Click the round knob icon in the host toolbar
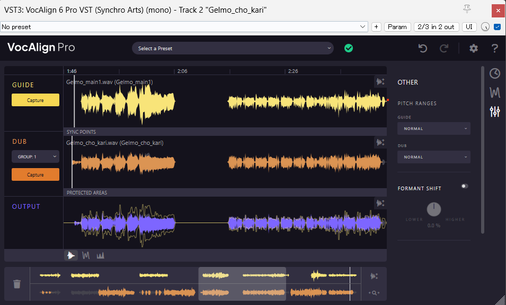 [x=485, y=27]
